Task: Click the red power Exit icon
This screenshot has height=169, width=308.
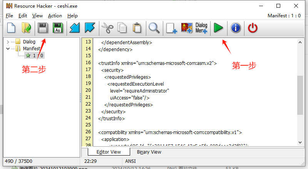Action: [x=253, y=28]
